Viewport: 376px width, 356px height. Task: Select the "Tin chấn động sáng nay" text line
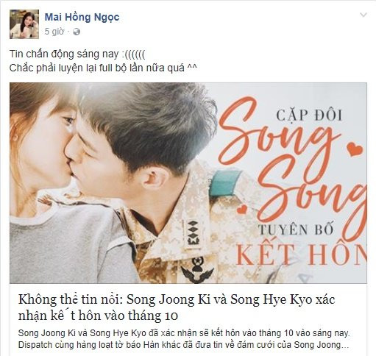tap(77, 54)
